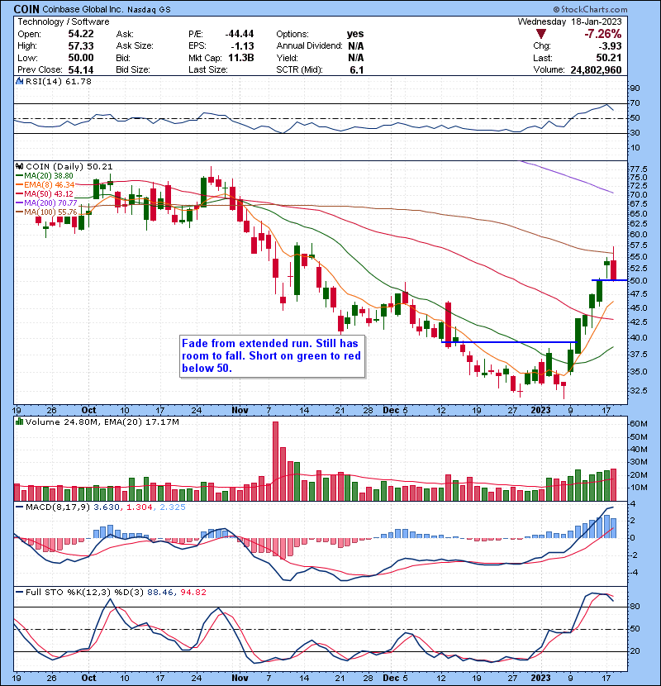Image resolution: width=661 pixels, height=686 pixels.
Task: Click the High value 57.33
Action: pos(81,46)
